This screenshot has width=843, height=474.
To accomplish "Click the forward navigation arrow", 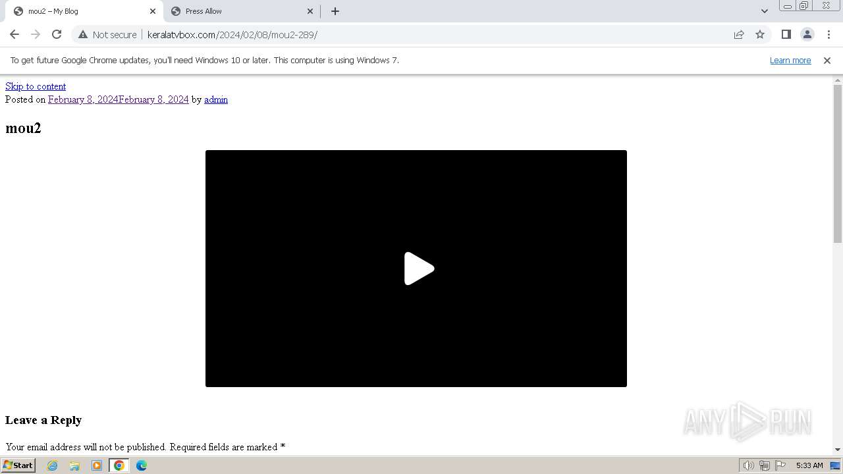I will point(36,34).
